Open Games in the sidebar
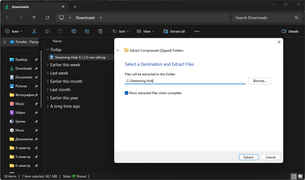 20,122
